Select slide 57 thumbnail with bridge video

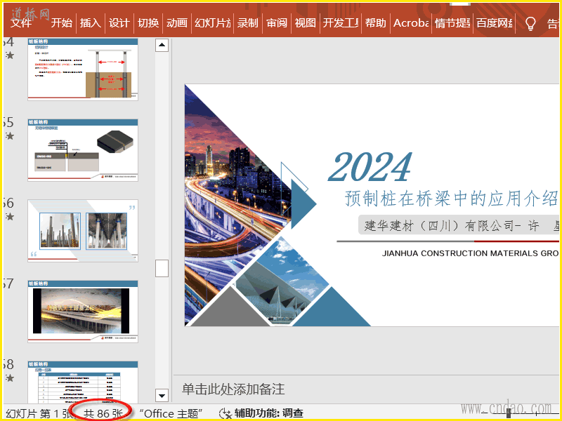click(83, 312)
